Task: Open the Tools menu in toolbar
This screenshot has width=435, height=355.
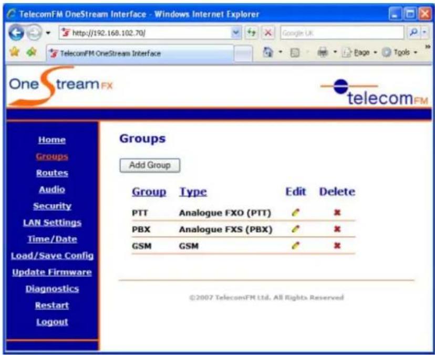Action: pyautogui.click(x=399, y=53)
